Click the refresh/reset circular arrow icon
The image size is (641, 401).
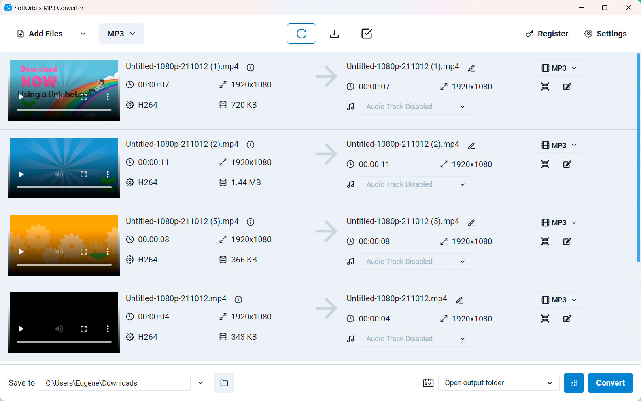301,34
